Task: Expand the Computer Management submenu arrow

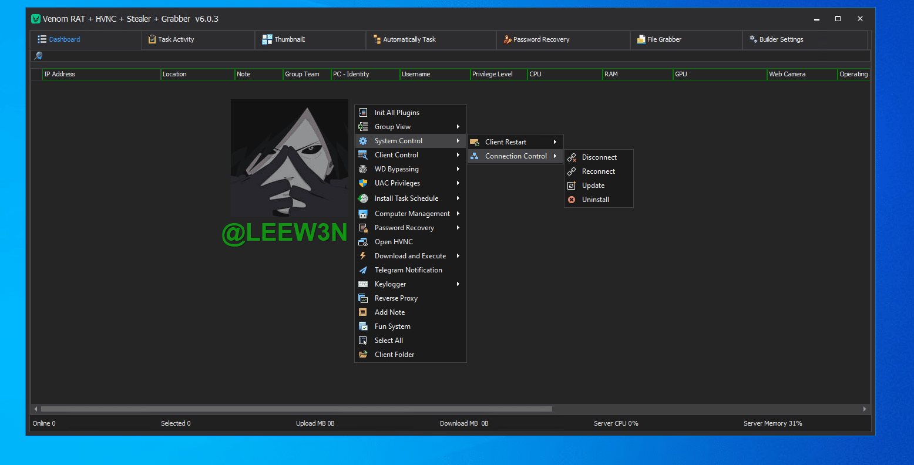Action: click(458, 214)
